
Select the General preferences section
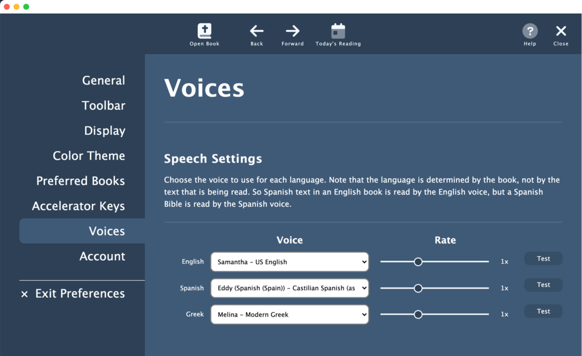point(103,80)
